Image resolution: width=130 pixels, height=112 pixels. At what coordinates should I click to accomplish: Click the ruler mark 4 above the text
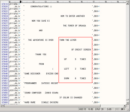pyautogui.click(x=58, y=2)
